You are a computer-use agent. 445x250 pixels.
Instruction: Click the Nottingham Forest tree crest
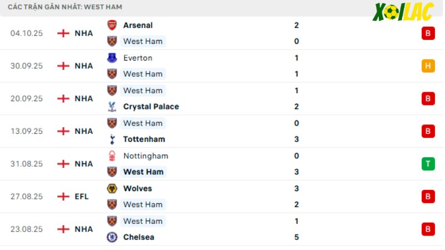pos(112,156)
